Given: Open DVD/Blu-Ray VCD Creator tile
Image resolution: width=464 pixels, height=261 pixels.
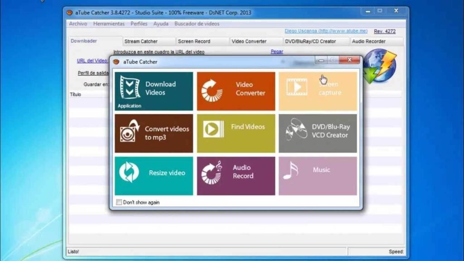Looking at the screenshot, I should pos(318,134).
